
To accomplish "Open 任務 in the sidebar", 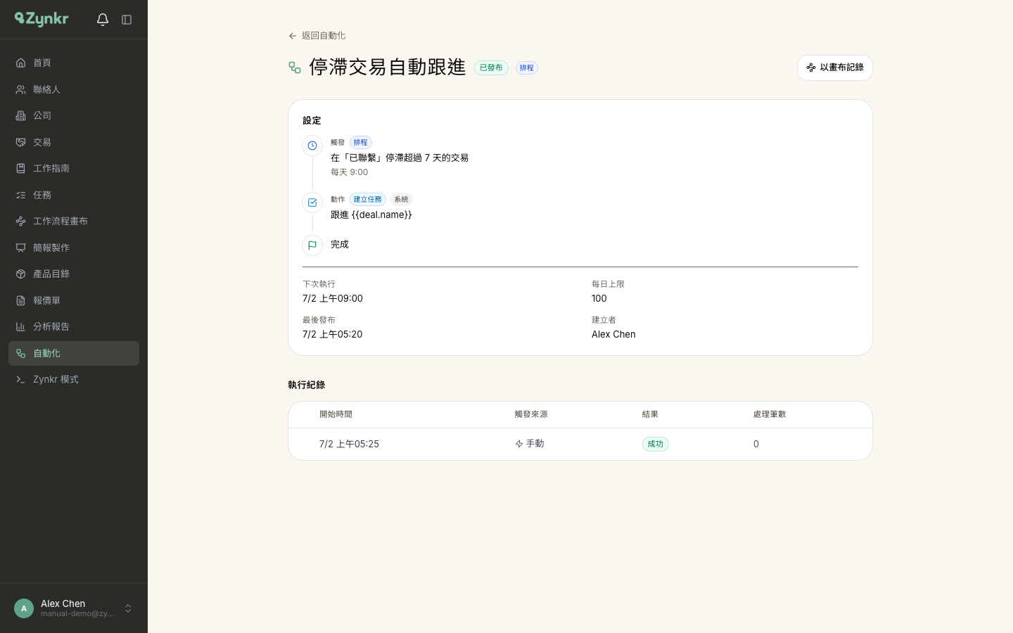I will pyautogui.click(x=74, y=195).
